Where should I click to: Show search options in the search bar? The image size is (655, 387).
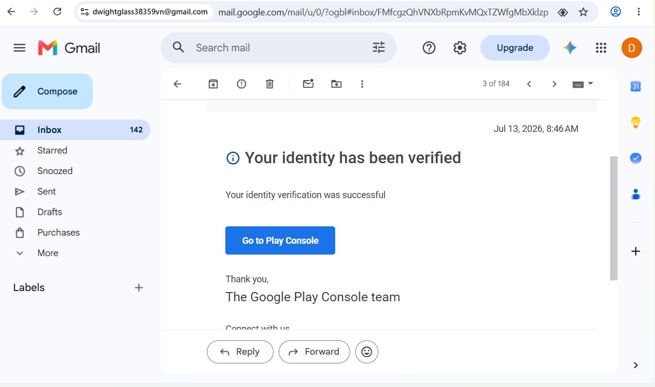[379, 48]
